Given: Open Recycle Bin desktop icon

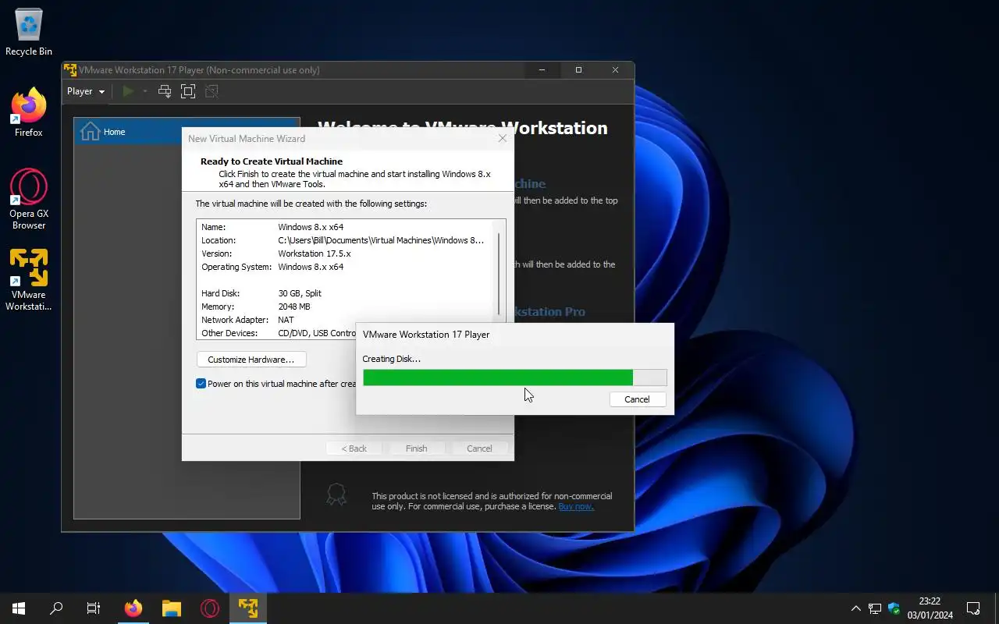Looking at the screenshot, I should [x=29, y=33].
